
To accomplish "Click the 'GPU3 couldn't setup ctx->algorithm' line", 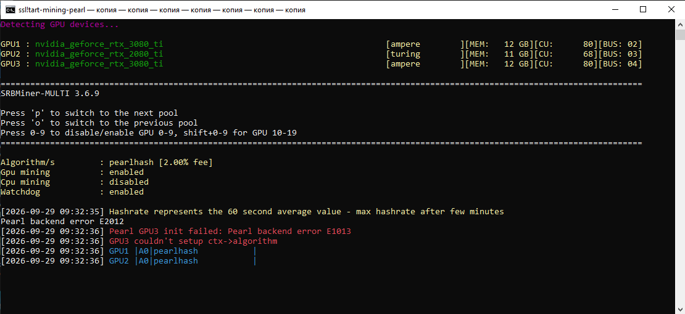I will click(193, 241).
